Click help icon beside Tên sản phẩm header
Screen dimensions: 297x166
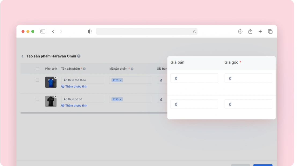pos(84,69)
